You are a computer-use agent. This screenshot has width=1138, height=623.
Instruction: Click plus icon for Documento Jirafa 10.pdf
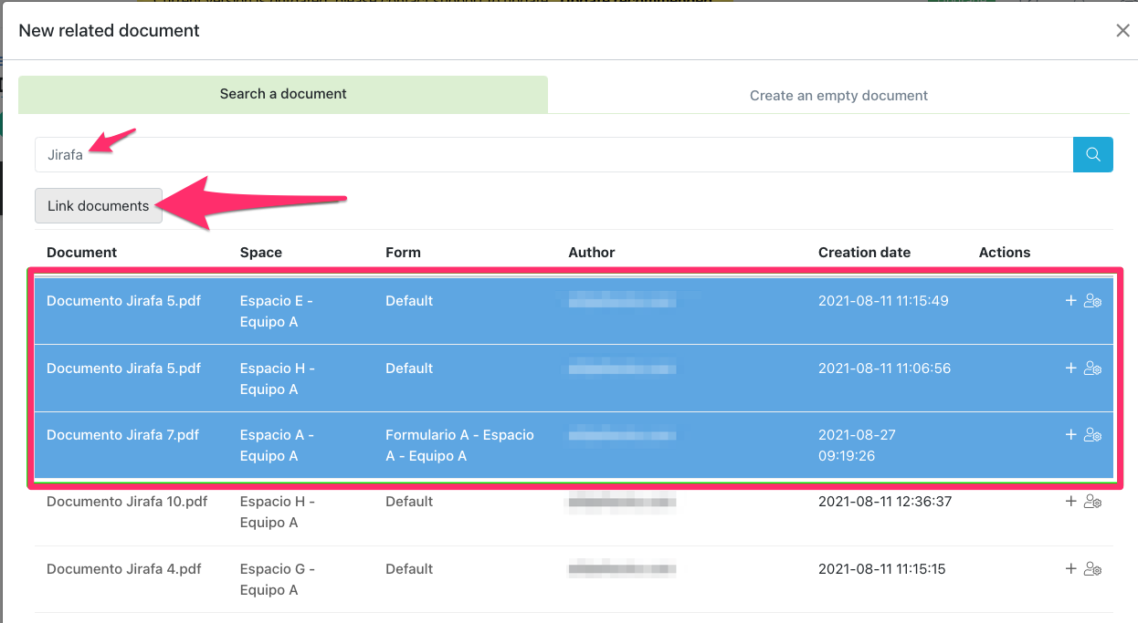click(1071, 501)
